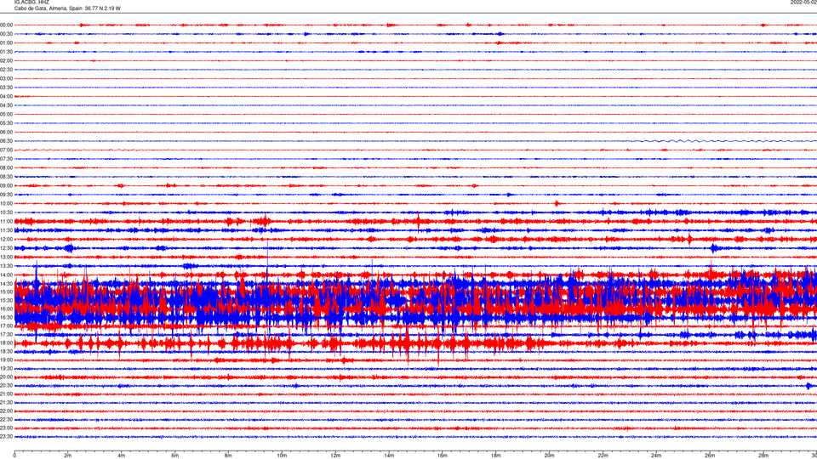Select the 08:30 trace time label

(x=6, y=177)
